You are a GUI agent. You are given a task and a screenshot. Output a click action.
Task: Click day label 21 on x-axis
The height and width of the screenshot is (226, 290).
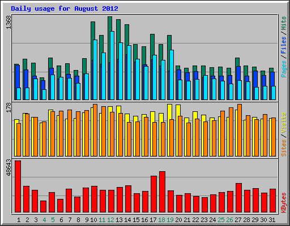coord(187,220)
